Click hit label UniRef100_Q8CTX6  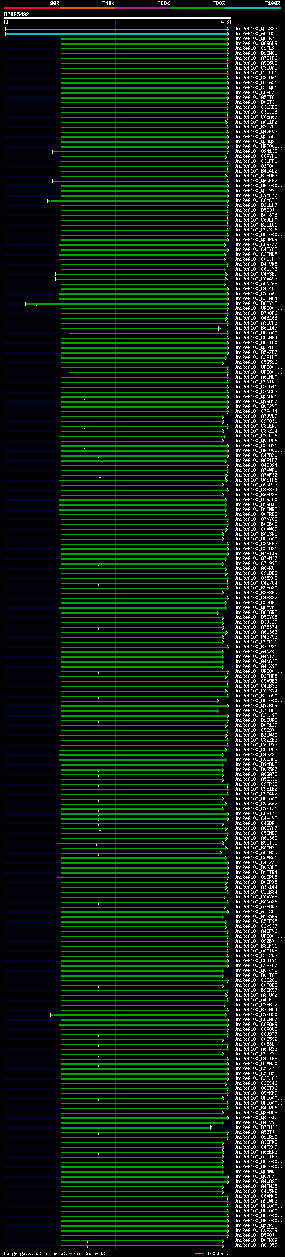[256, 1088]
